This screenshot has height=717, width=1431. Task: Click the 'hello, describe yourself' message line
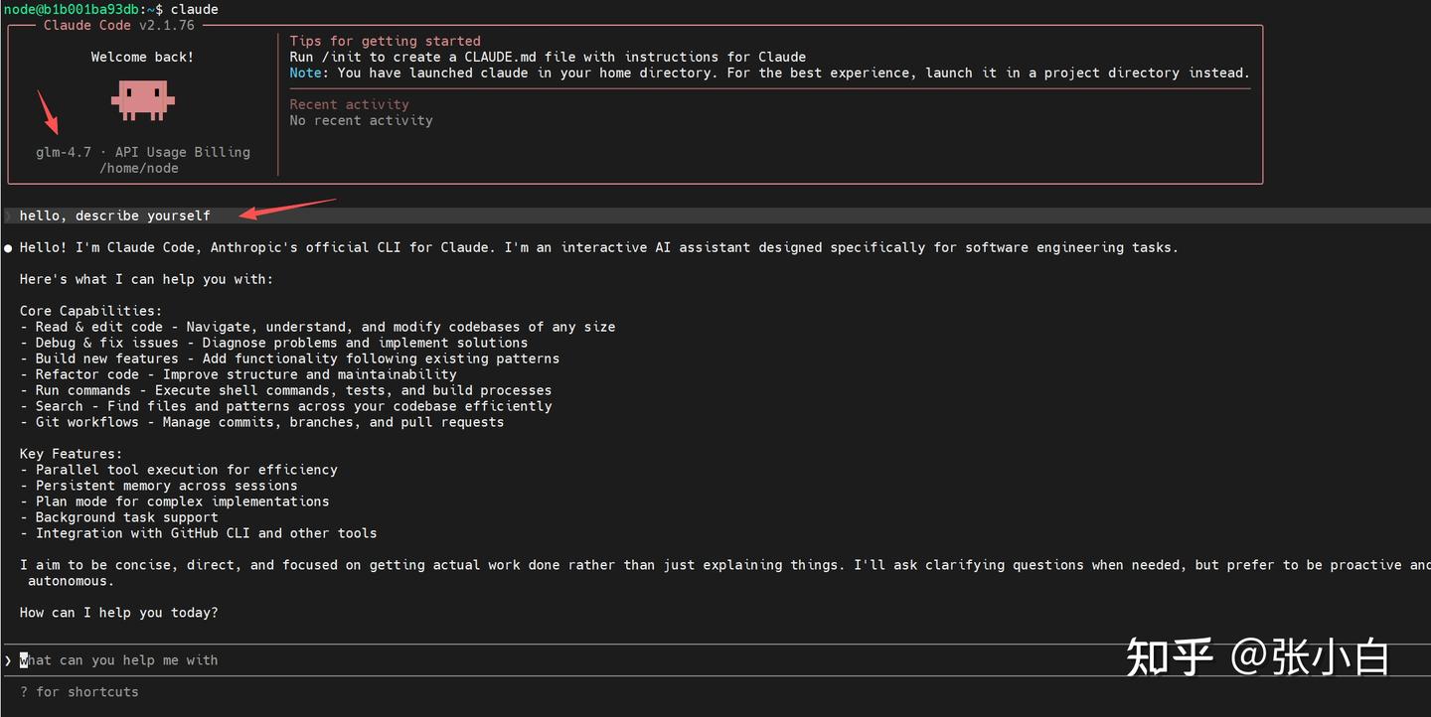[115, 215]
